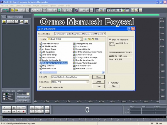167x125 pixels.
Task: Click the Multitrack/Edit view switch icon
Action: pos(5,10)
